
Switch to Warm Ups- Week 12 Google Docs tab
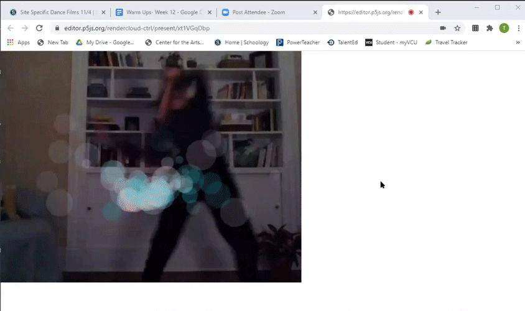(x=164, y=12)
